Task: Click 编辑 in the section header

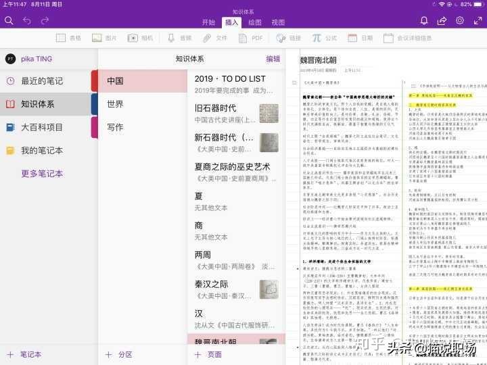Action: pos(273,59)
